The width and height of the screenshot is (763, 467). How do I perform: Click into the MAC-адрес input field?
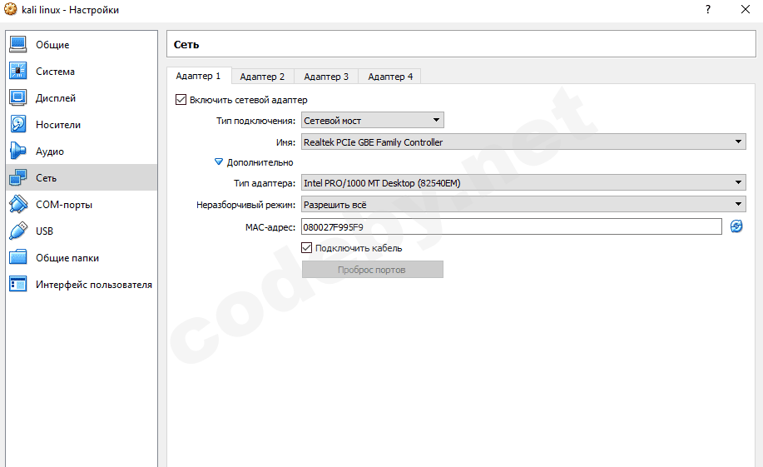pos(512,226)
